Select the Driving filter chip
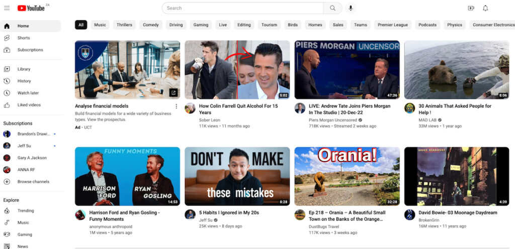Viewport: 515px width, 249px height. click(x=176, y=25)
